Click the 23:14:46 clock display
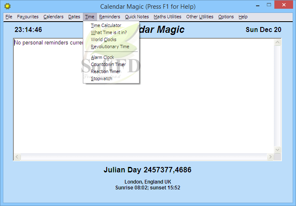The width and height of the screenshot is (296, 206). [x=28, y=30]
